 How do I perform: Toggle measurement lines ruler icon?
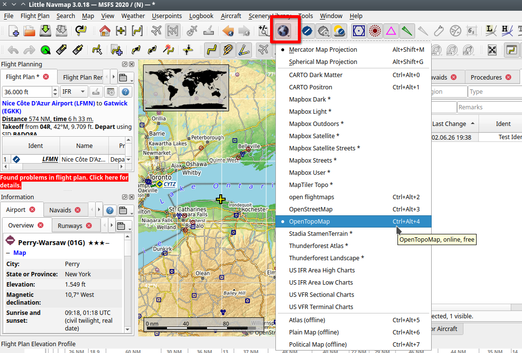click(x=243, y=50)
